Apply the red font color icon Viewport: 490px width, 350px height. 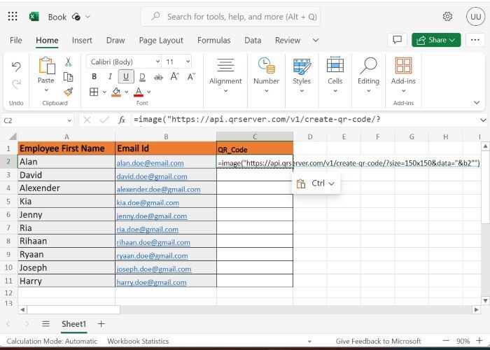139,92
